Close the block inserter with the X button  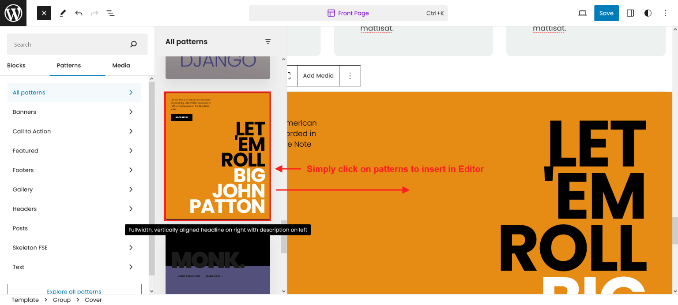[x=44, y=13]
